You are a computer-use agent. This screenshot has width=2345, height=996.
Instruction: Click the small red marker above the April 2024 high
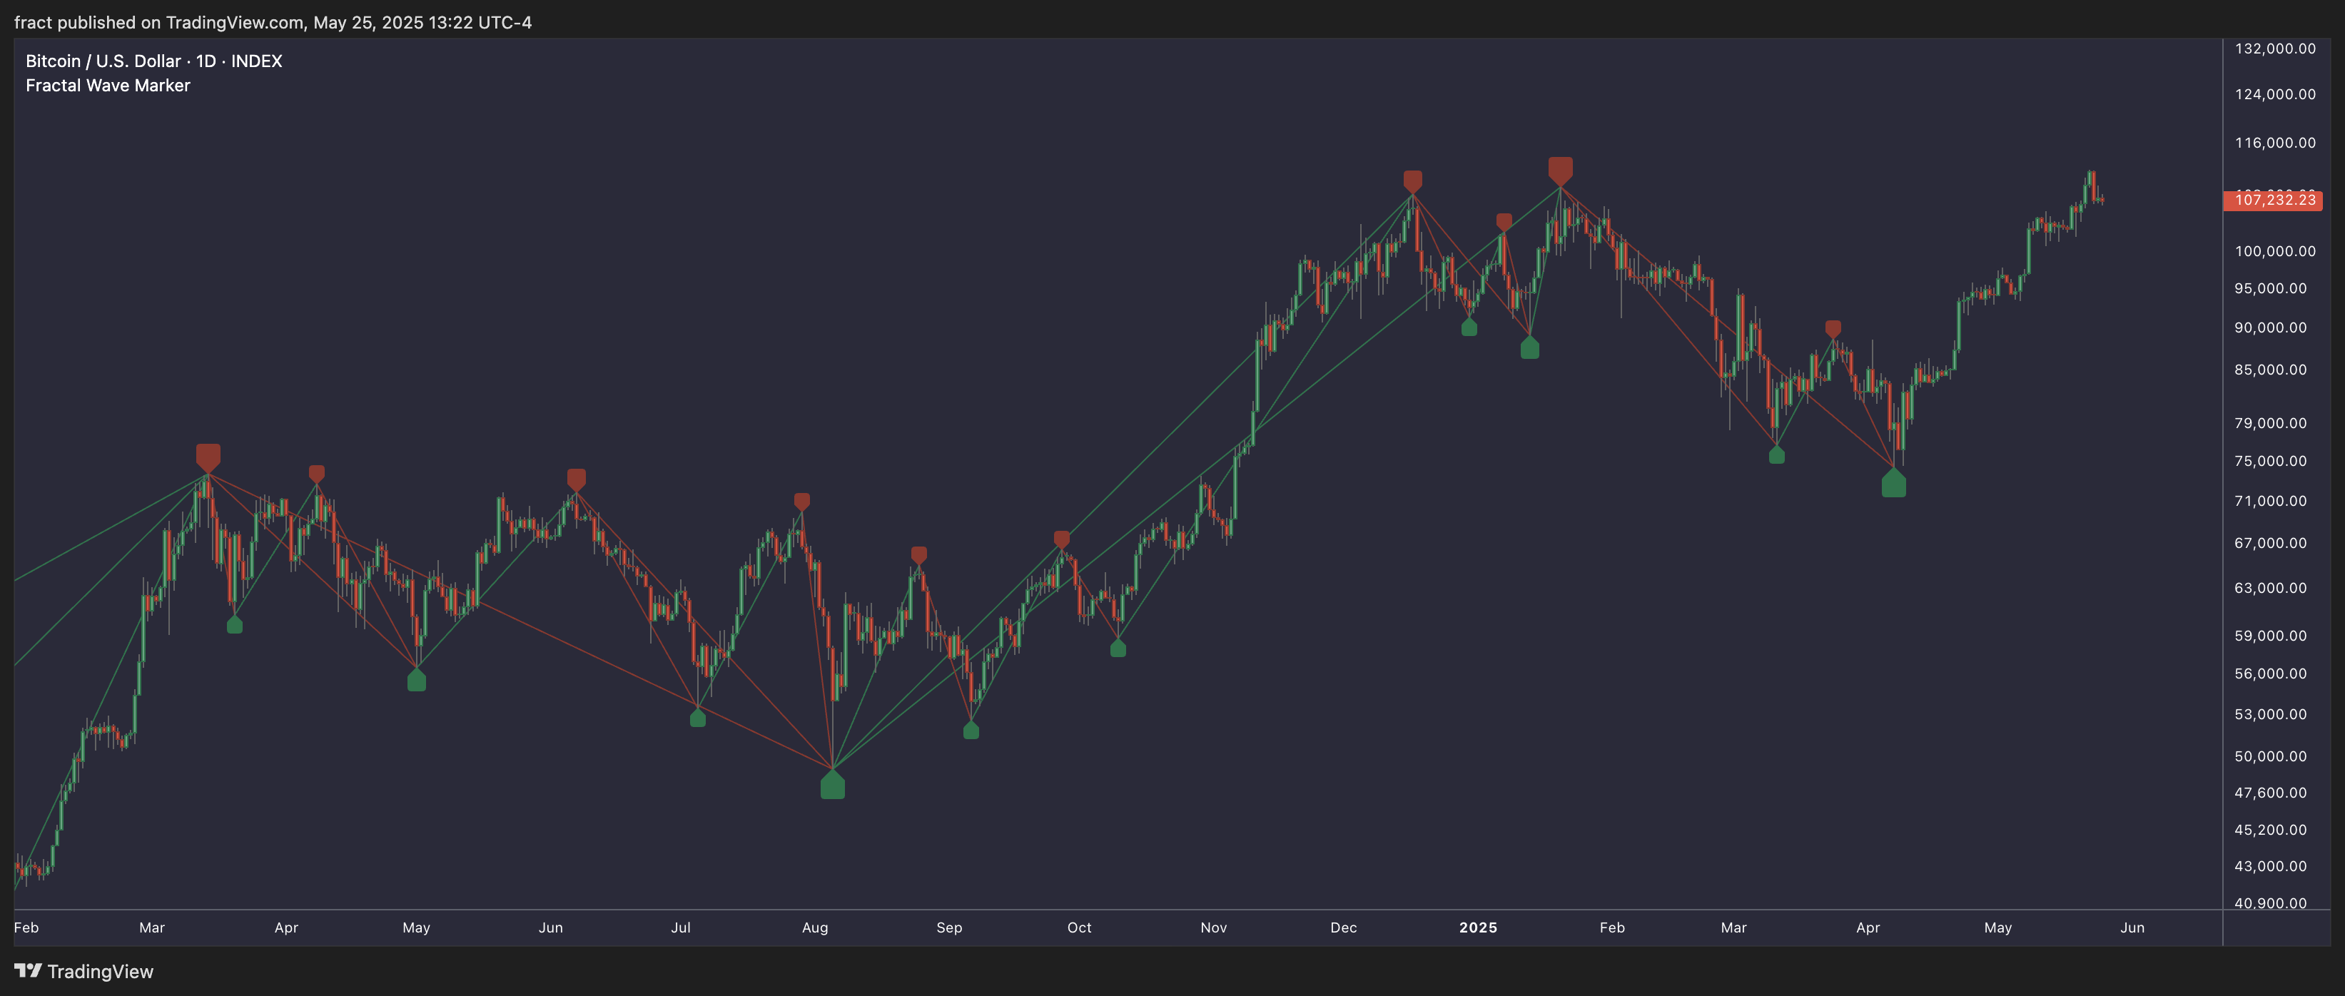317,474
